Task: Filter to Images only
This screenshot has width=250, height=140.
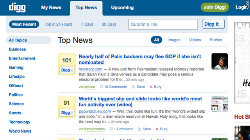Action: pos(174,40)
